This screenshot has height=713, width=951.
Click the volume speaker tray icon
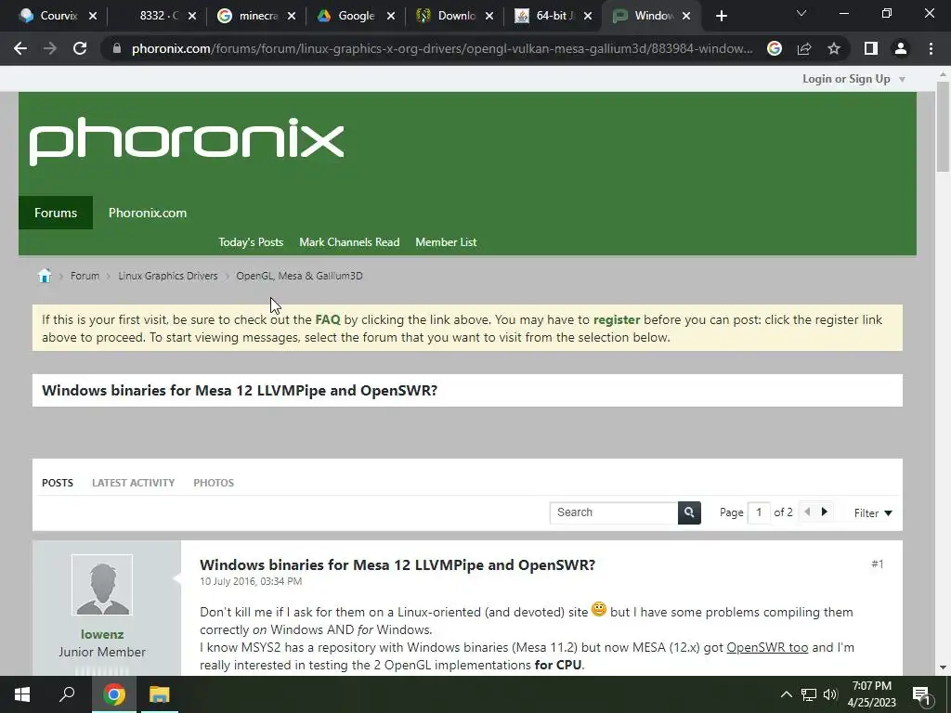(x=830, y=694)
